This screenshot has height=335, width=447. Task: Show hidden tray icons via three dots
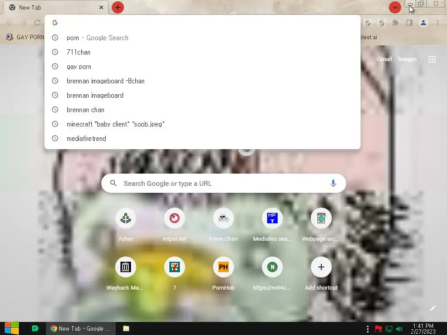point(368,329)
